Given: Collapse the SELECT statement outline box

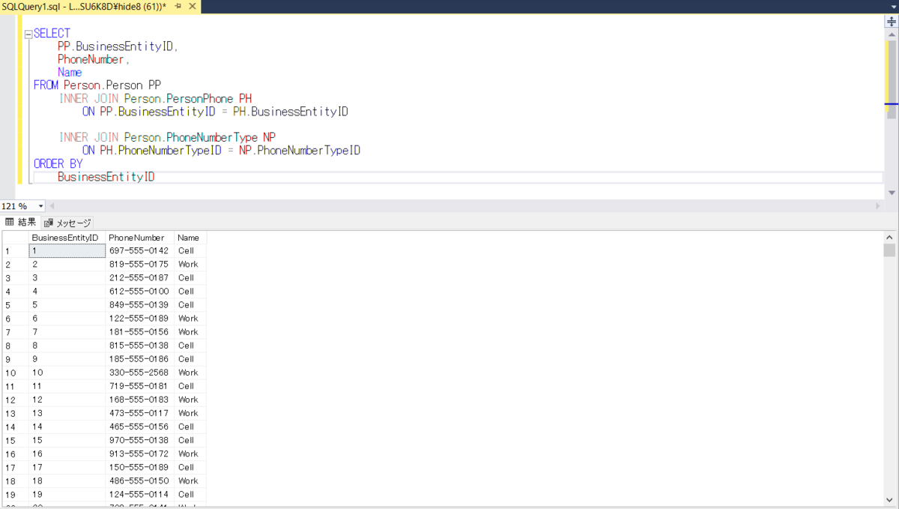Looking at the screenshot, I should click(x=28, y=34).
